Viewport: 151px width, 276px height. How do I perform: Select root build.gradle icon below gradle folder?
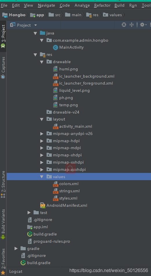(x=23, y=263)
